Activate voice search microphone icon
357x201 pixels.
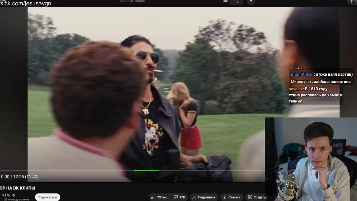click(x=251, y=1)
